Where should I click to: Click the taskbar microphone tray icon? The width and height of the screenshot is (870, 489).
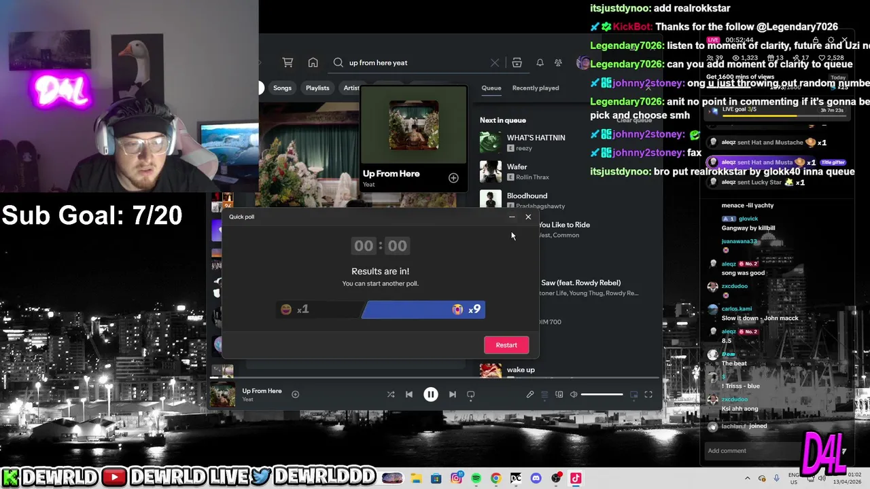coord(777,478)
